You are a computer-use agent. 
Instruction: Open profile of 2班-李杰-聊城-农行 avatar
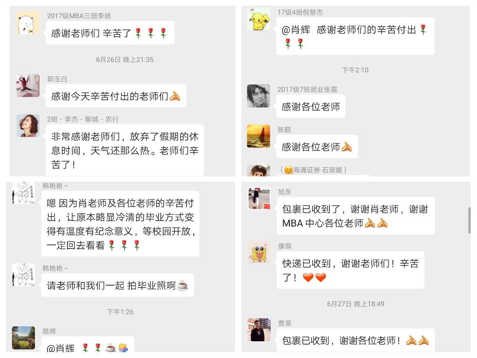(x=28, y=126)
